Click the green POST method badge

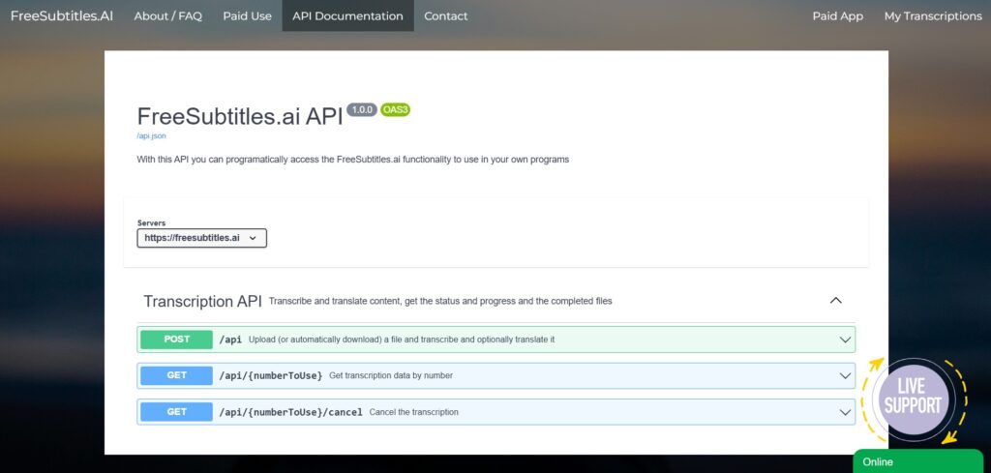(x=176, y=340)
